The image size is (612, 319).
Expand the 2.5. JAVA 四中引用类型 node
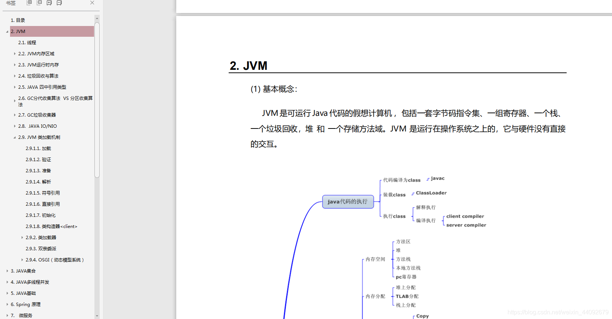click(x=15, y=87)
